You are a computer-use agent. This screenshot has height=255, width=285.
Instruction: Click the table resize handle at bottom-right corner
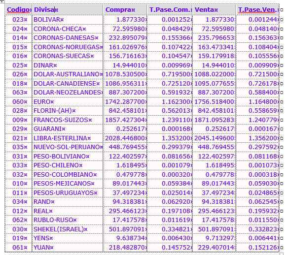click(282, 254)
